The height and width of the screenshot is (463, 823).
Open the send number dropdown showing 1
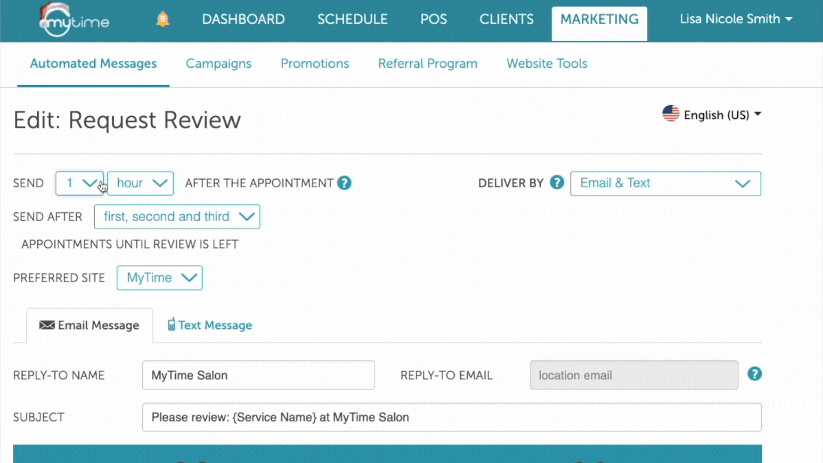80,183
